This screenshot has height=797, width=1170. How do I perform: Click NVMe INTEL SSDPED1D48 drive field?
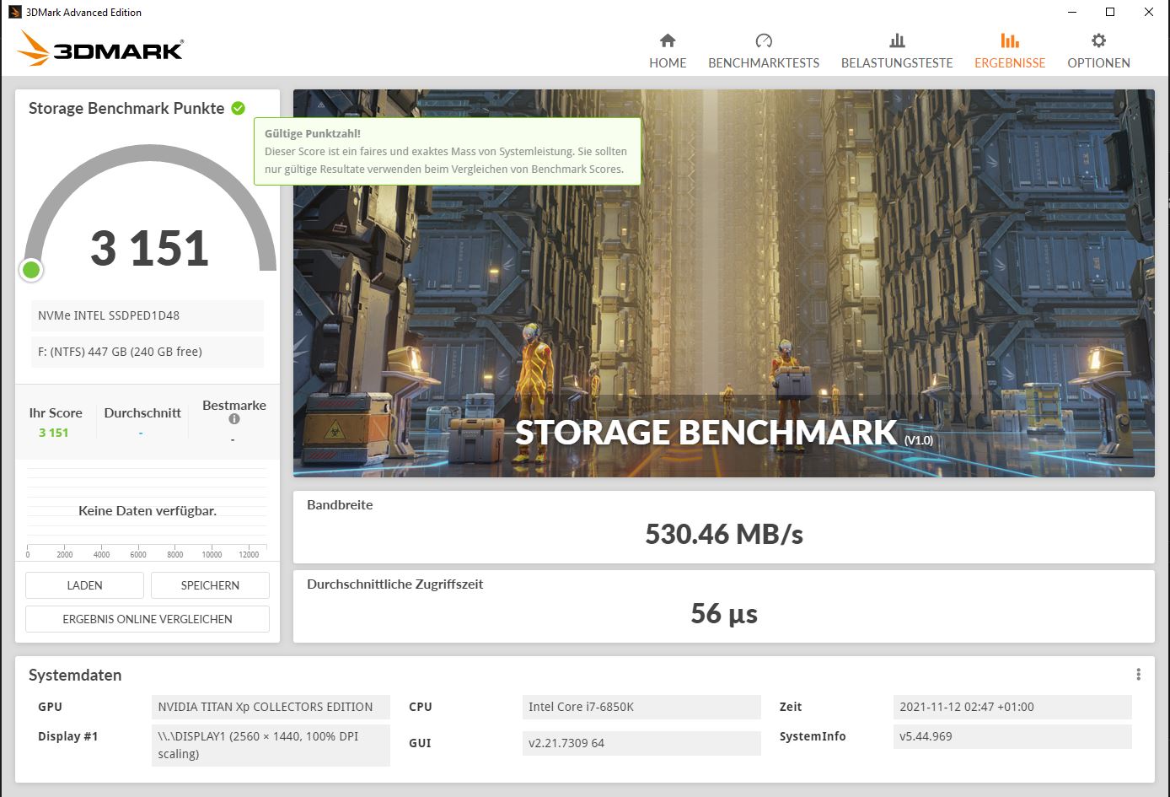148,315
